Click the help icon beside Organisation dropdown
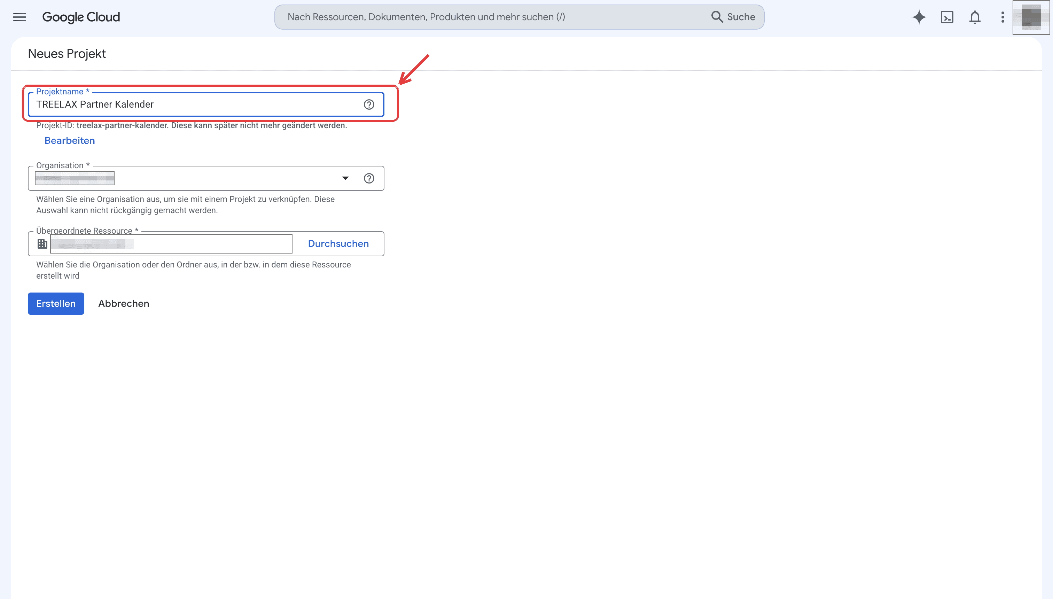 [x=369, y=178]
